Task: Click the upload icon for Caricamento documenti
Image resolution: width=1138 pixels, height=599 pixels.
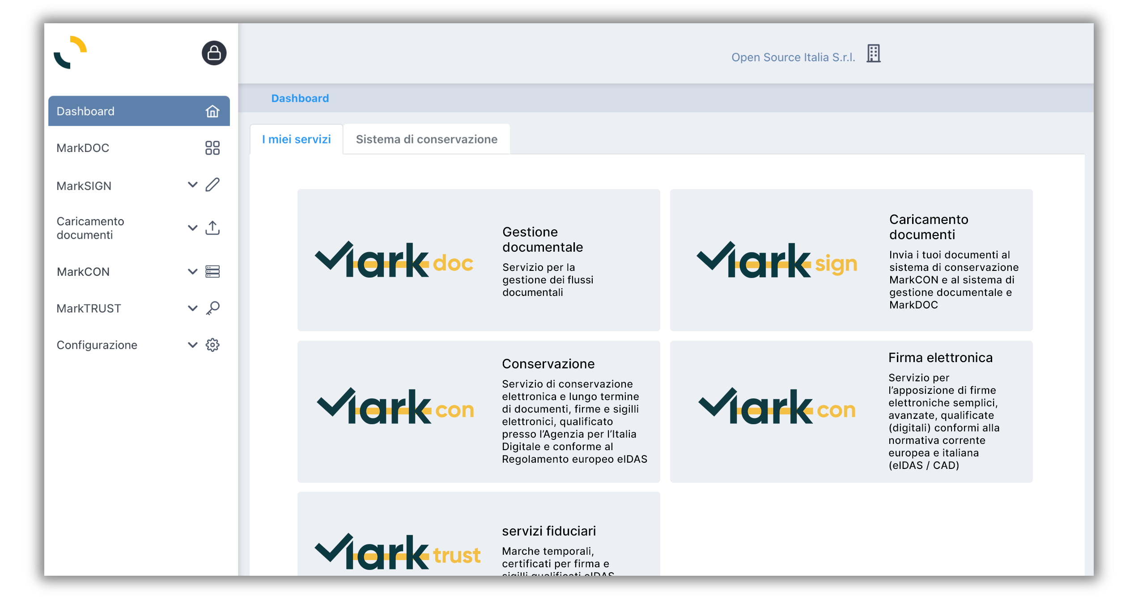Action: pos(212,228)
